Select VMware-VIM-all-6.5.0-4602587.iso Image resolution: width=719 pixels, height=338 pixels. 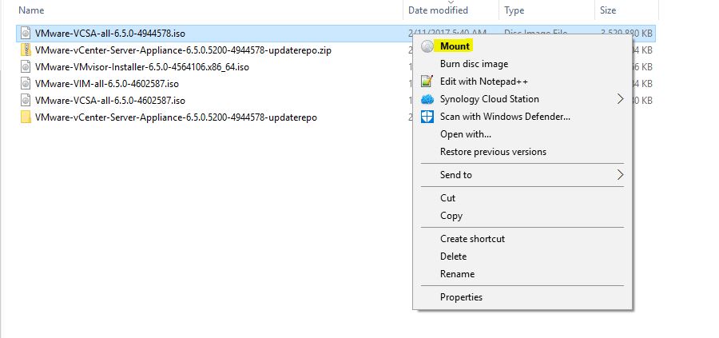(107, 84)
